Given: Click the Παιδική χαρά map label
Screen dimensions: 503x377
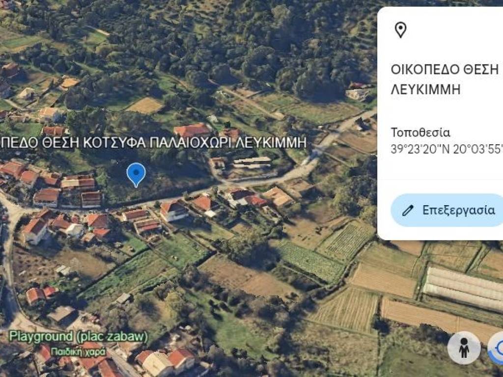Looking at the screenshot, I should [79, 352].
